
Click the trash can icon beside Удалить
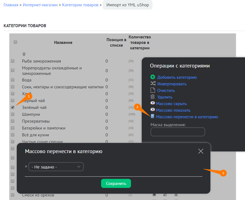[153, 97]
